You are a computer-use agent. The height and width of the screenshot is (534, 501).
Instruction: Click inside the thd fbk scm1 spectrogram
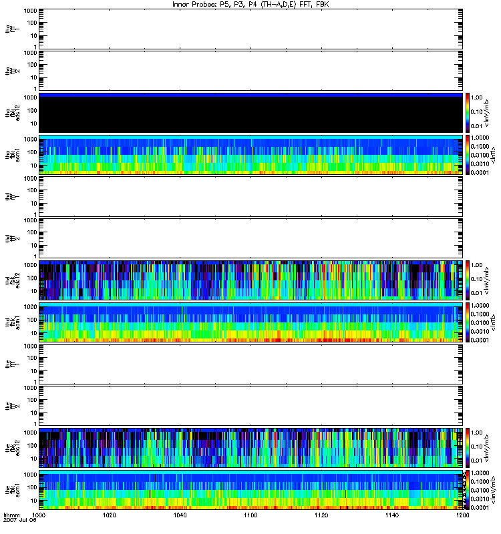tap(251, 322)
